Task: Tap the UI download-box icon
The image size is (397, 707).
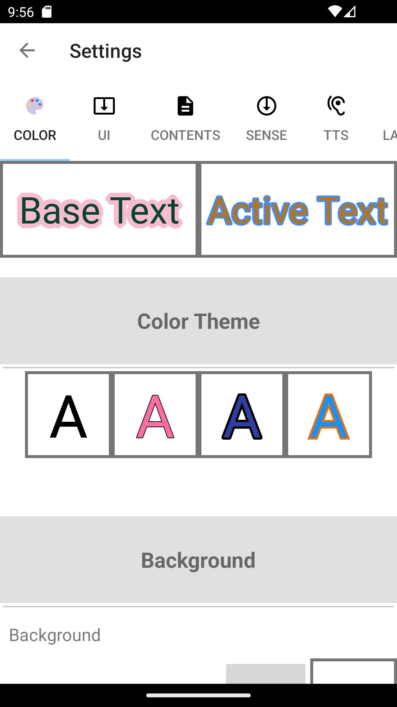Action: click(104, 106)
